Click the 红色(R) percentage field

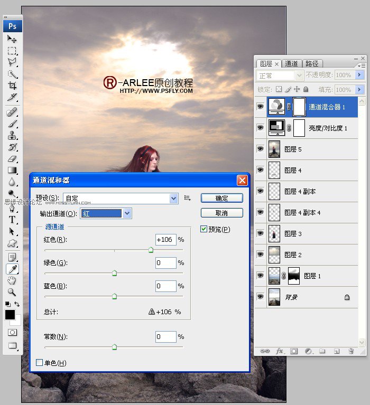click(166, 240)
